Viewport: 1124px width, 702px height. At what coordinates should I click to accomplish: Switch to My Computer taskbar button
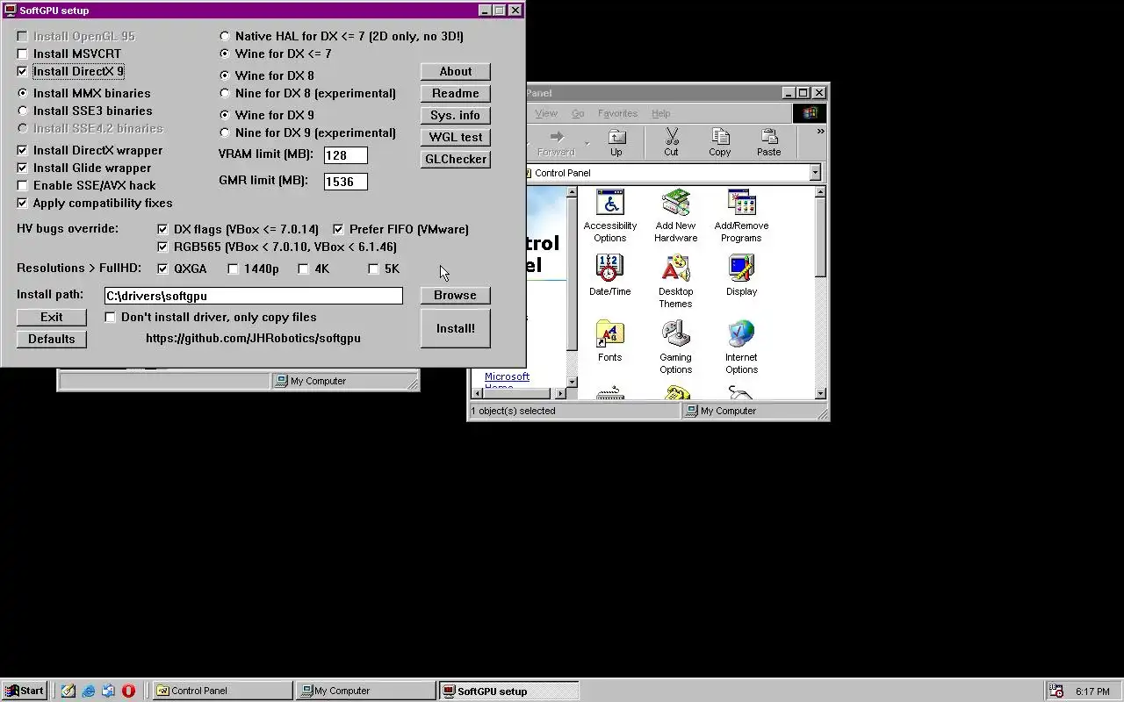[366, 691]
